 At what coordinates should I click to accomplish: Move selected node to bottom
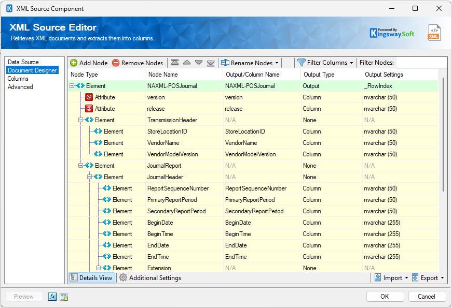pos(211,63)
